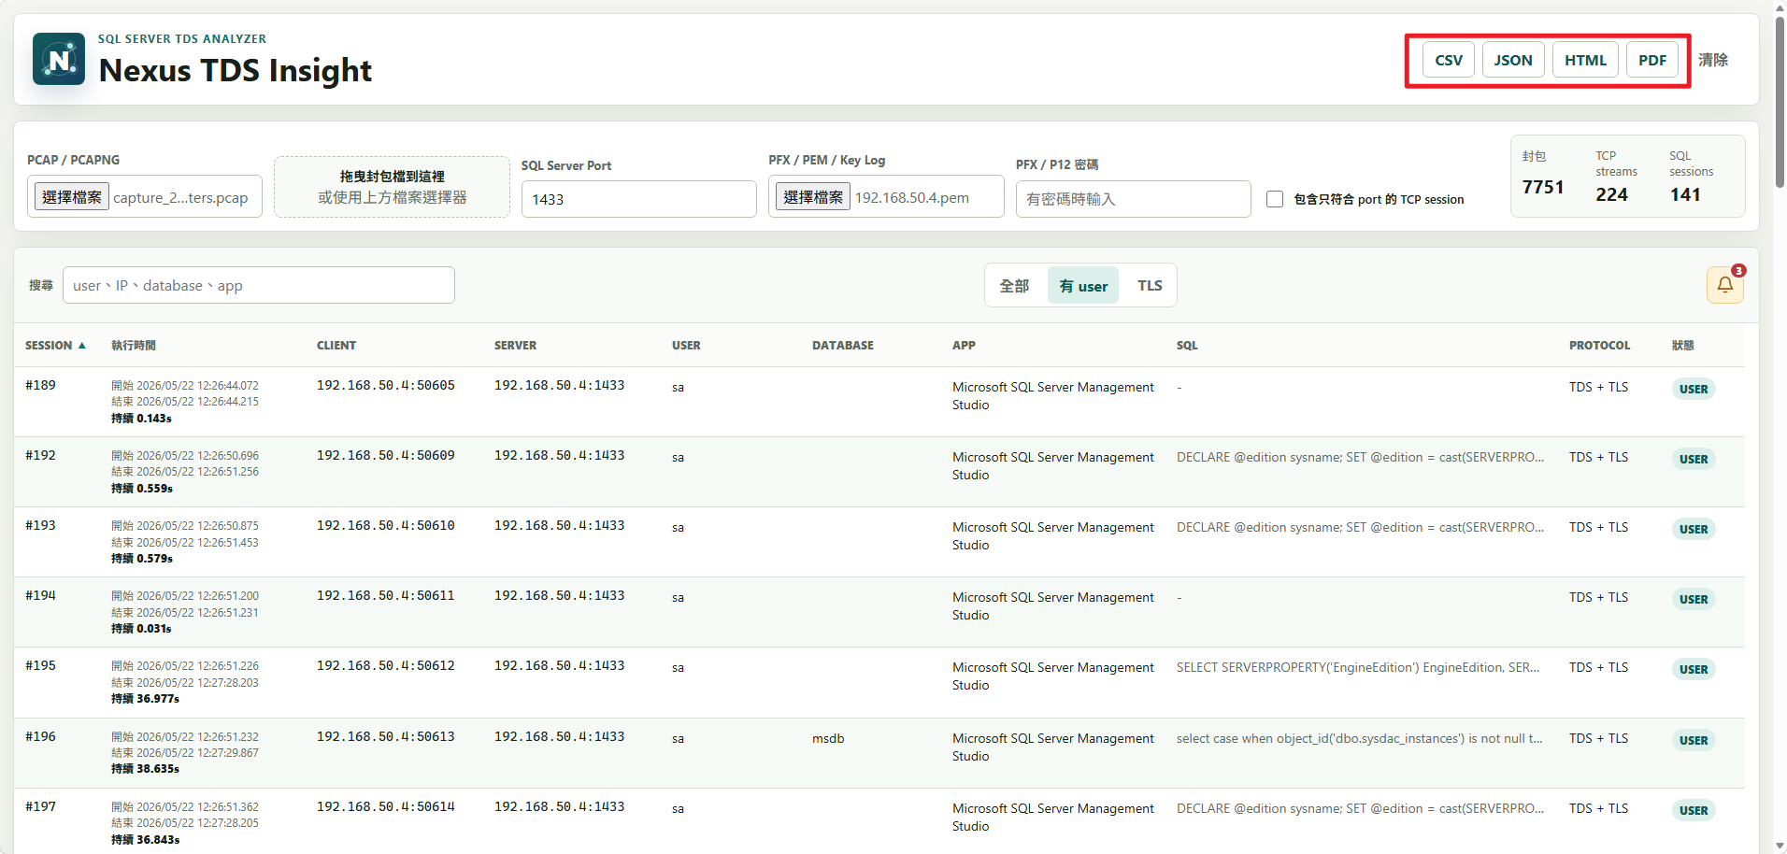Screen dimensions: 1787x854
Task: Sort by 狀態 column header
Action: click(x=1683, y=346)
